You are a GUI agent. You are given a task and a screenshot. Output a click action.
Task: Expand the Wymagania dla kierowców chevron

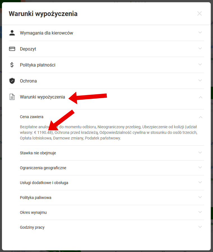pyautogui.click(x=200, y=33)
